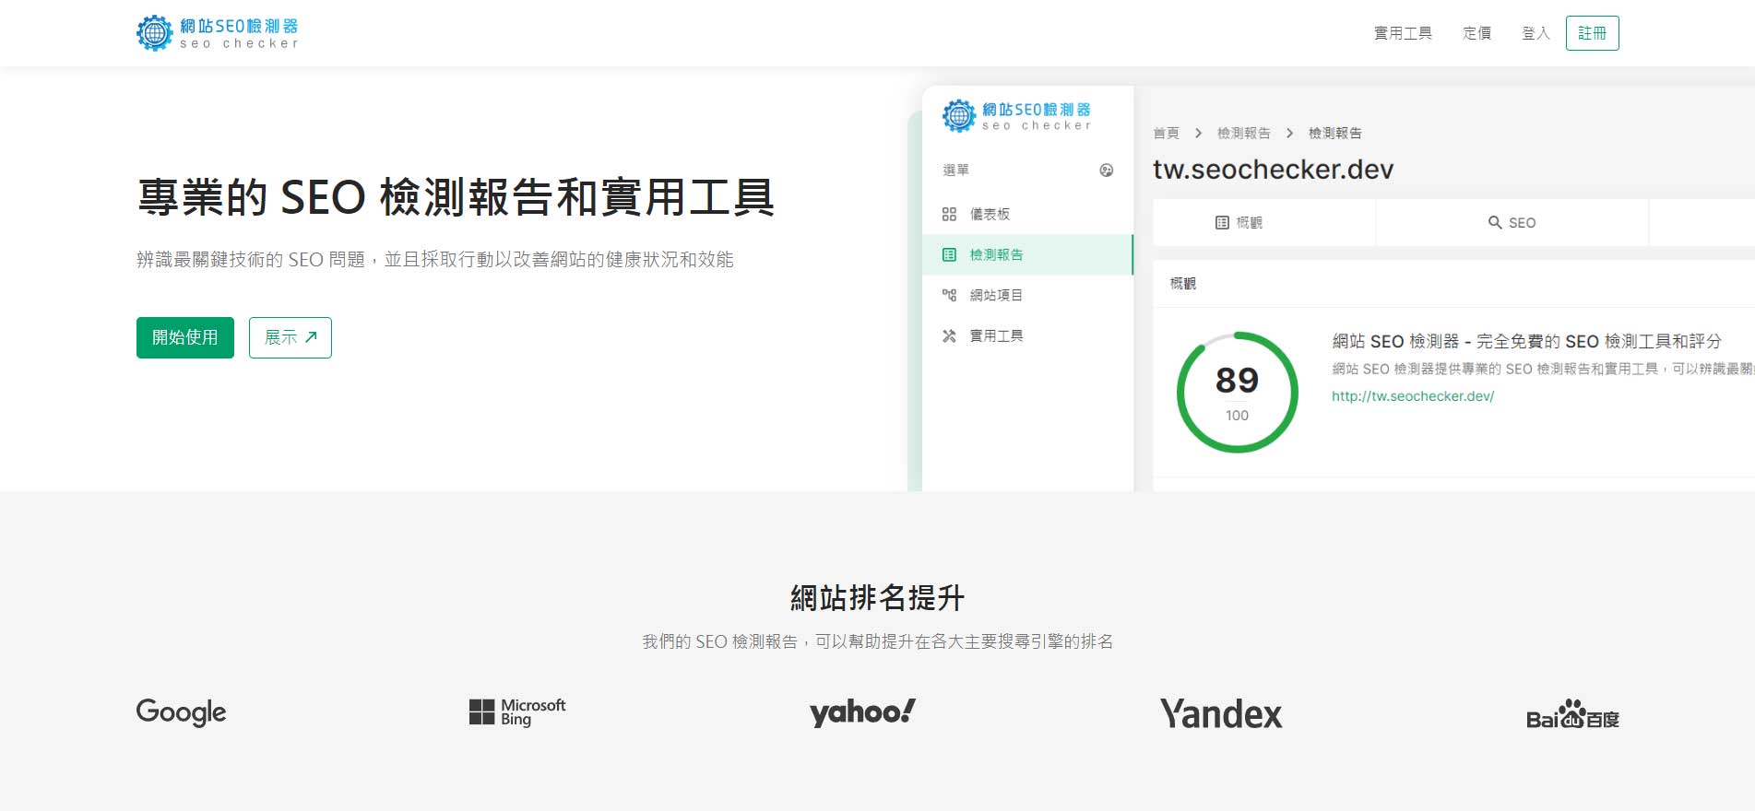Click the SEO checker globe logo in header
This screenshot has height=811, width=1755.
pos(155,33)
